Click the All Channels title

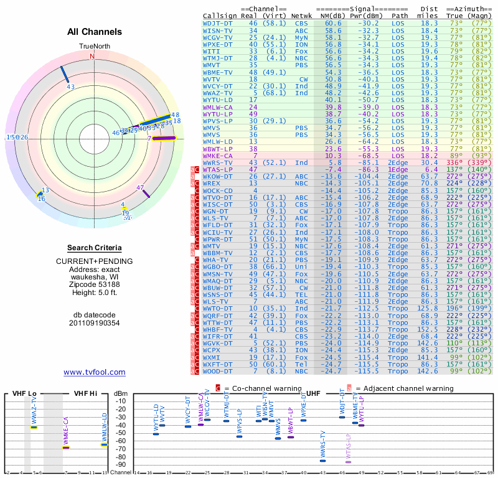[95, 32]
